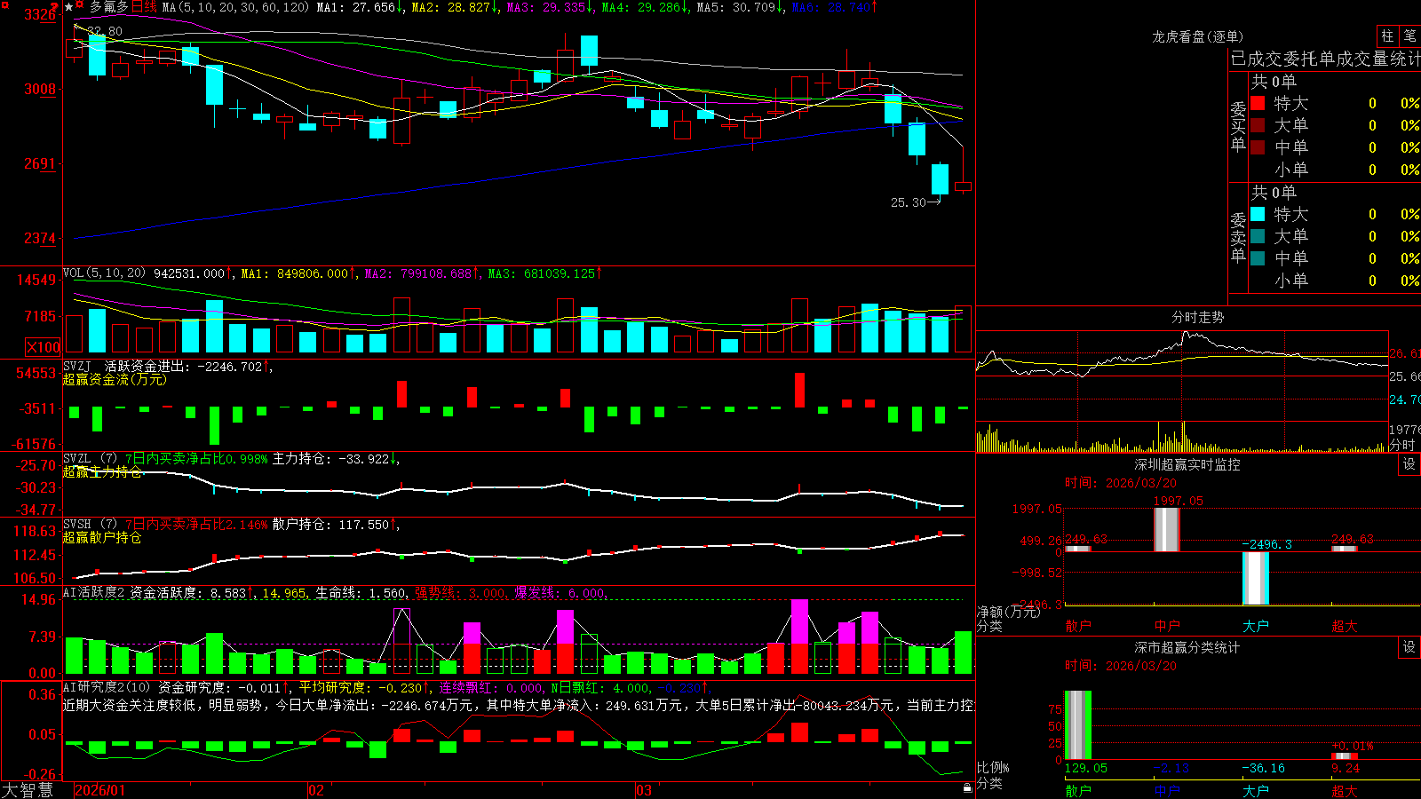
Task: Click the 日线 period label
Action: pos(145,7)
